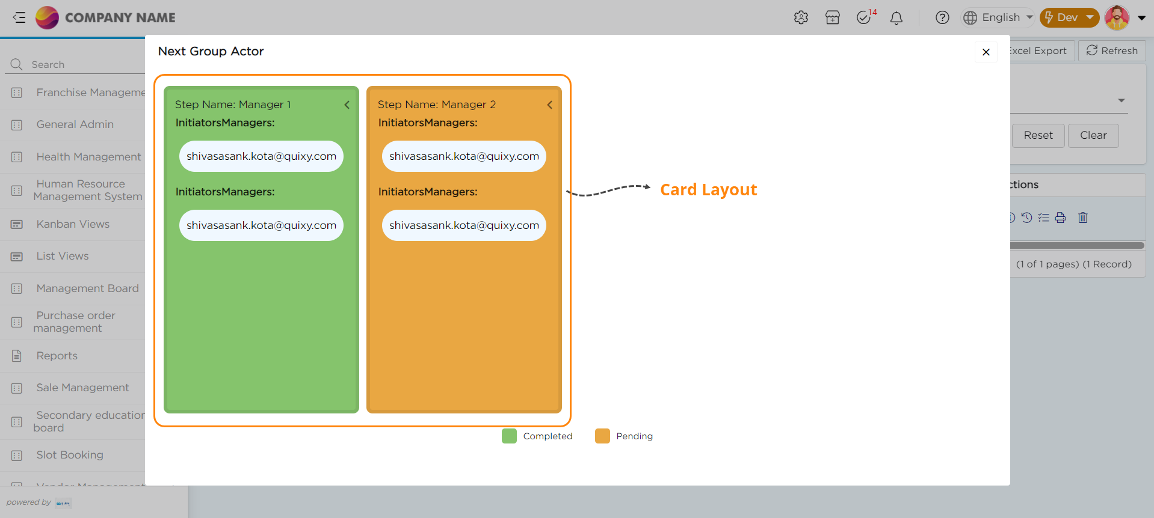Select Reports from the sidebar menu
The image size is (1154, 518).
click(x=57, y=356)
